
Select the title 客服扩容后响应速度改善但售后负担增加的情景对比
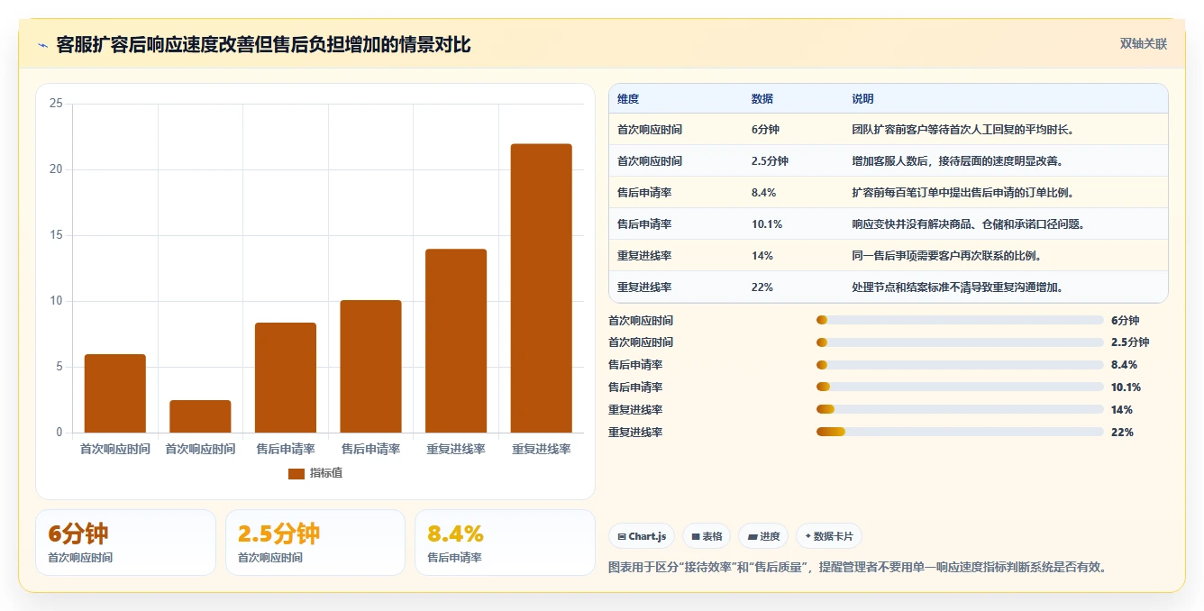coord(263,44)
